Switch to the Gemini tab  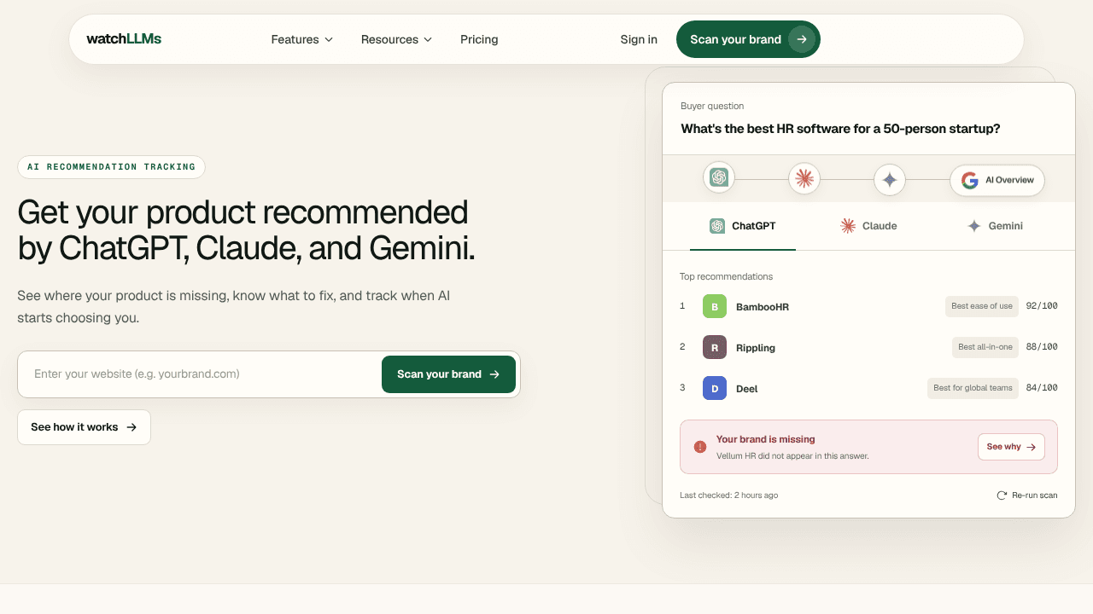coord(995,226)
